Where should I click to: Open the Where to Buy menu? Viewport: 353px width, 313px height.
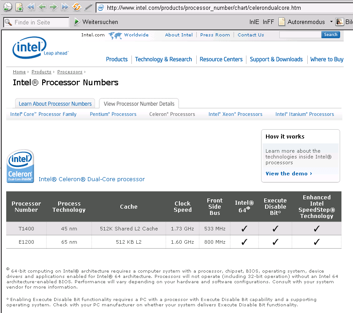(x=327, y=59)
